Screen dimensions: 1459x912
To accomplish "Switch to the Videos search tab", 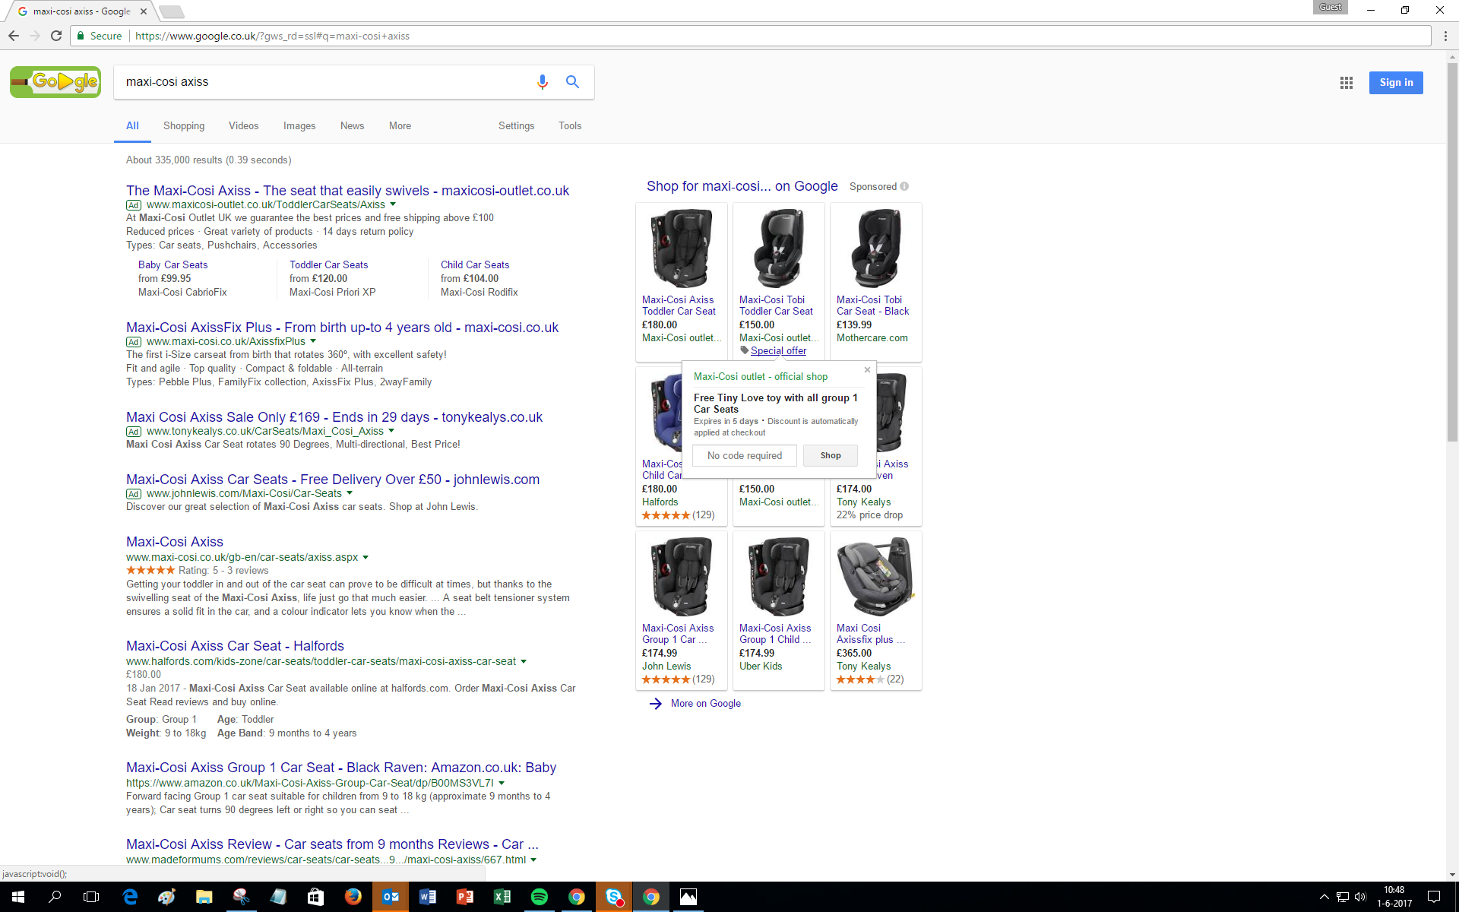I will [244, 125].
